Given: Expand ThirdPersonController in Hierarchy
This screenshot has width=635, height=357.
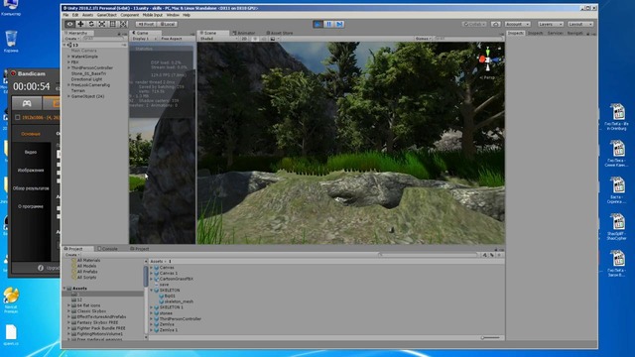Looking at the screenshot, I should point(68,68).
